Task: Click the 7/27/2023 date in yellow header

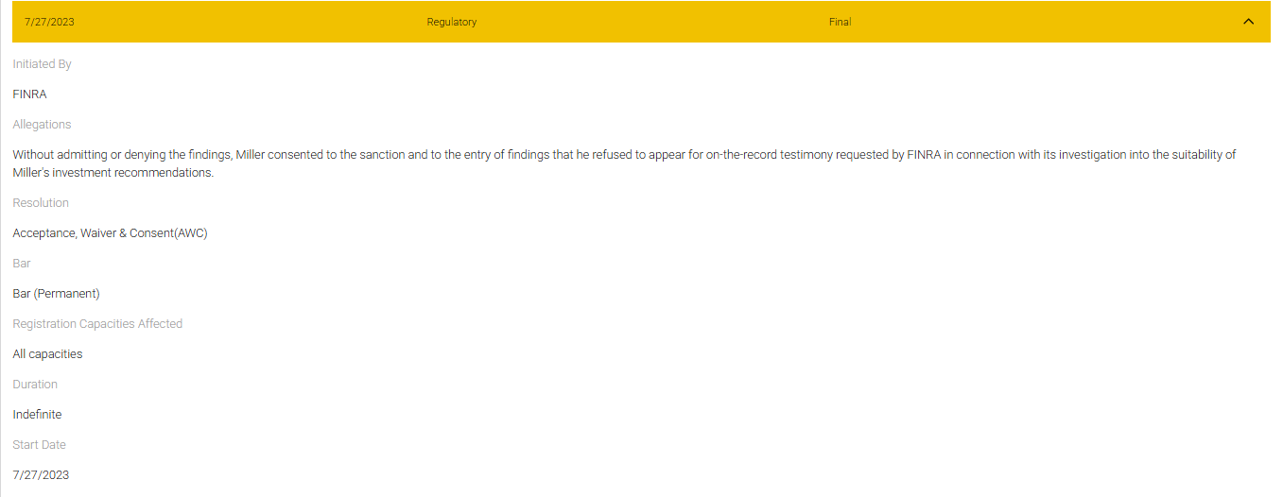Action: tap(49, 22)
